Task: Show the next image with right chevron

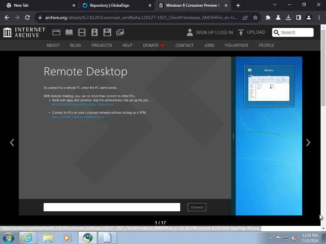Action: (x=308, y=143)
